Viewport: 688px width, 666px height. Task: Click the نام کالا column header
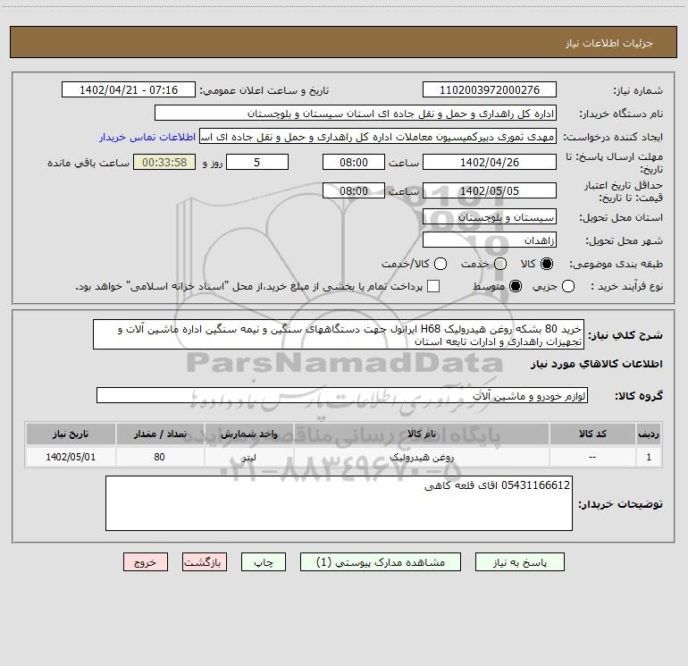click(421, 434)
